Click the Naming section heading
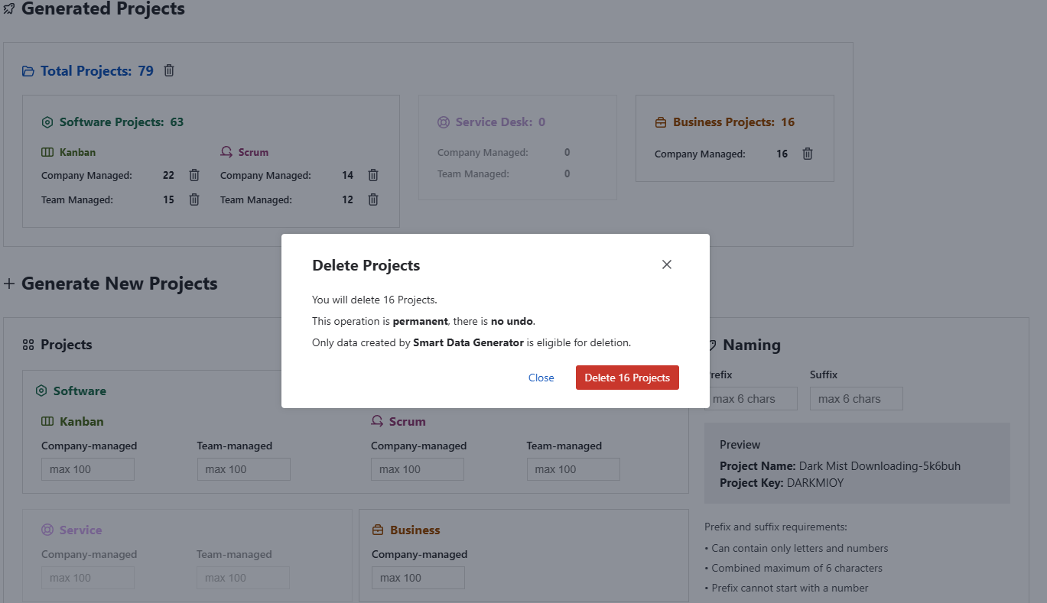 tap(752, 345)
